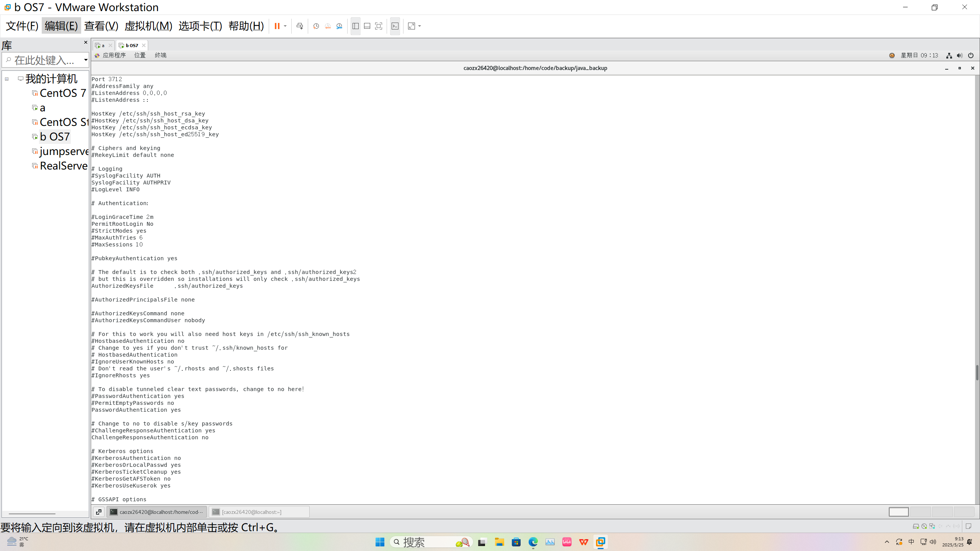Open the snapshot manager wrench icon
Screen dimensions: 980x551
pos(340,26)
